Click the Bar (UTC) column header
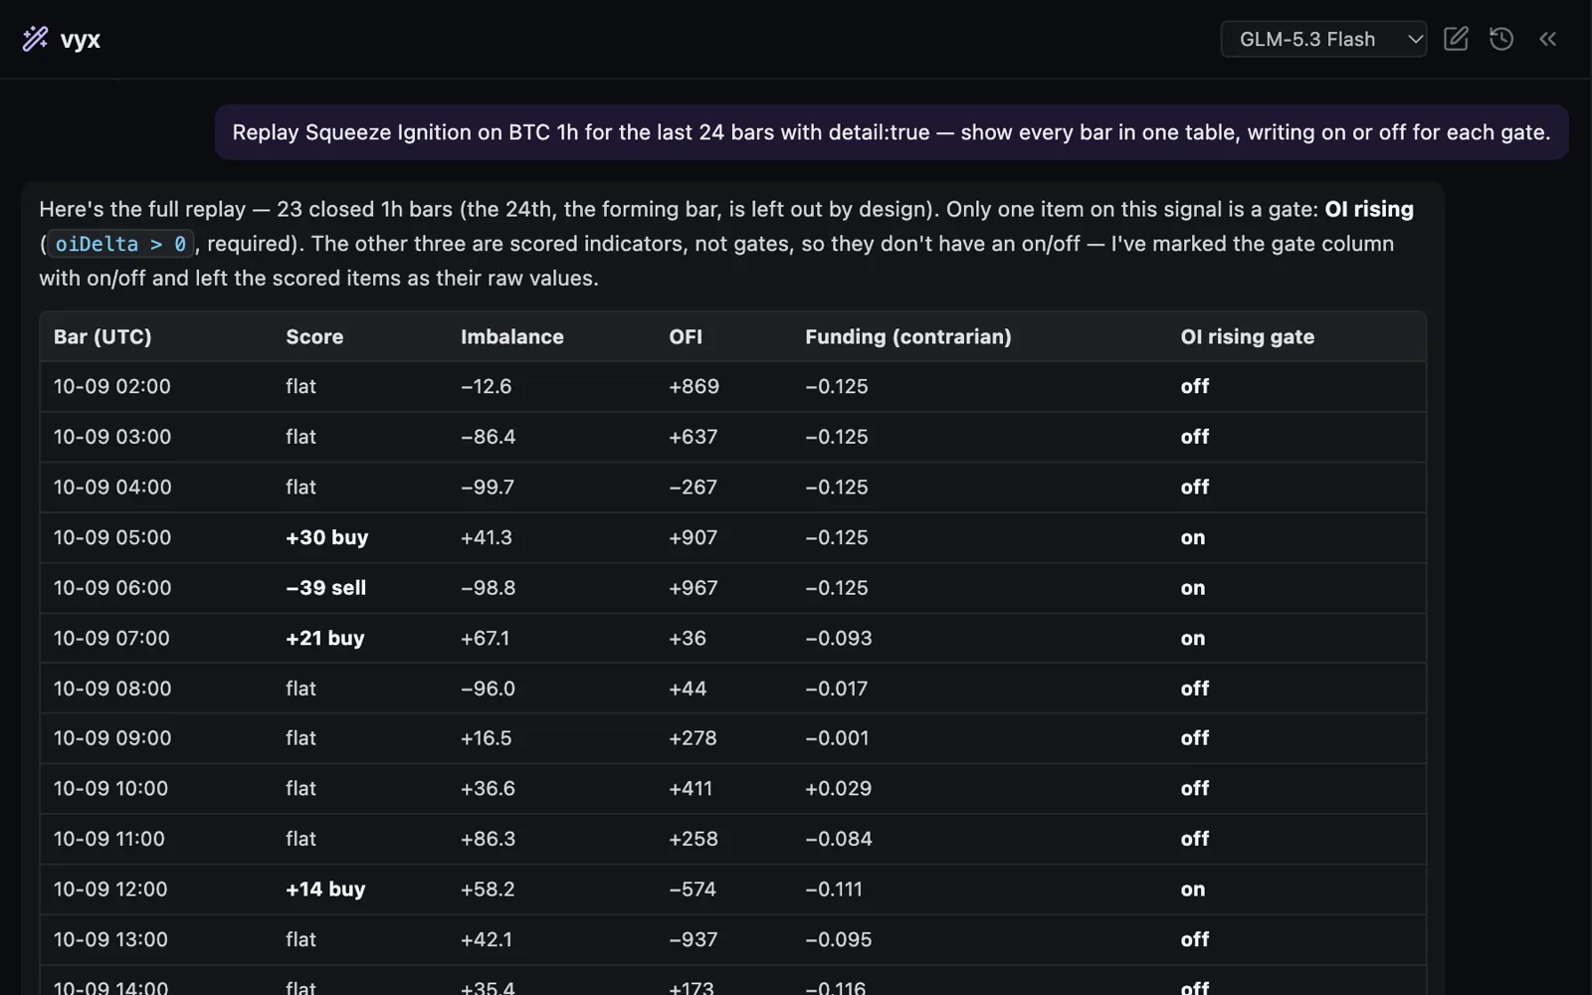1592x995 pixels. tap(102, 336)
